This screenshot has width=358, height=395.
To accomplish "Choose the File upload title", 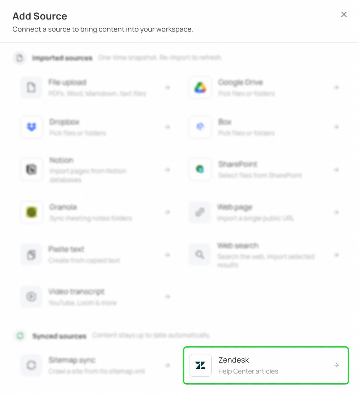I will (67, 82).
